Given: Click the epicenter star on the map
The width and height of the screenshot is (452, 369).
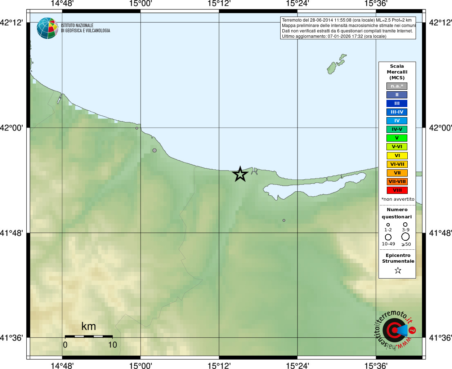Looking at the screenshot, I should [x=240, y=174].
